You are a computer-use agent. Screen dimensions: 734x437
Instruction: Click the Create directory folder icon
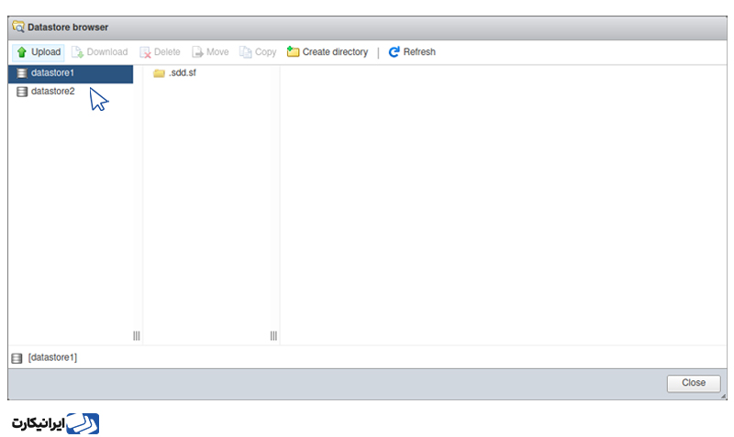click(x=293, y=51)
